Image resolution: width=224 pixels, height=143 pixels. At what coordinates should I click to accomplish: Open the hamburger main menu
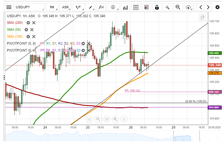point(9,7)
